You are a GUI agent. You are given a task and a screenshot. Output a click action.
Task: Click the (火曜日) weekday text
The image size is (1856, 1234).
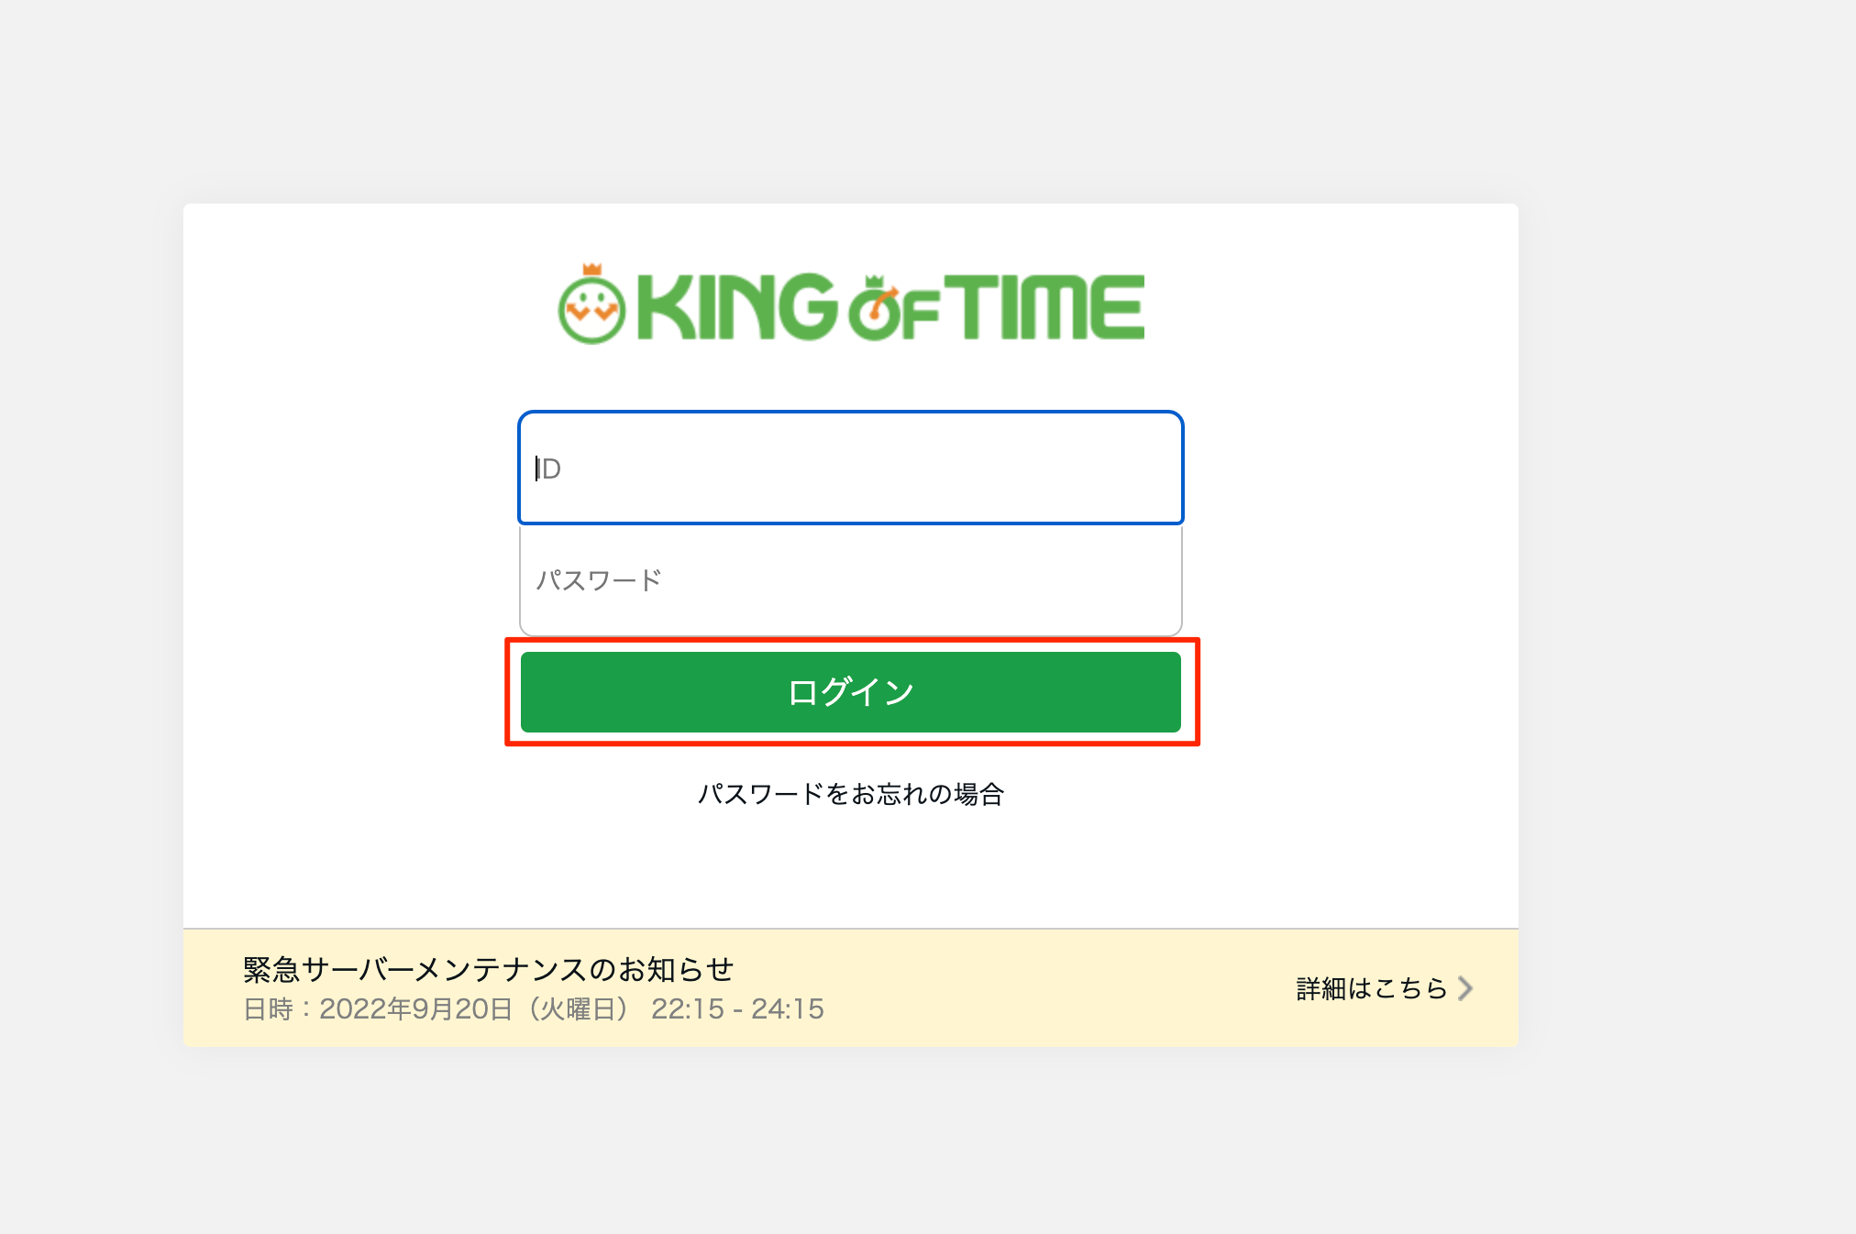(x=578, y=1009)
